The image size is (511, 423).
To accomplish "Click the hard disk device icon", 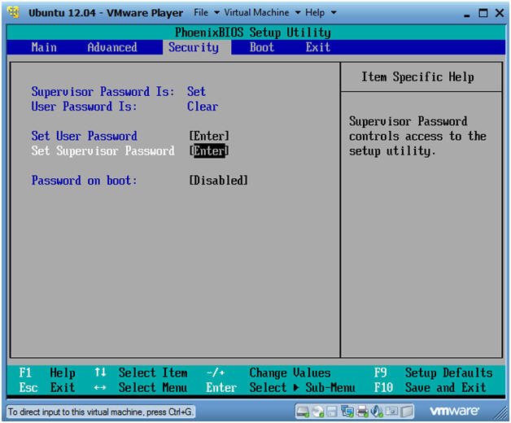I will (x=303, y=412).
